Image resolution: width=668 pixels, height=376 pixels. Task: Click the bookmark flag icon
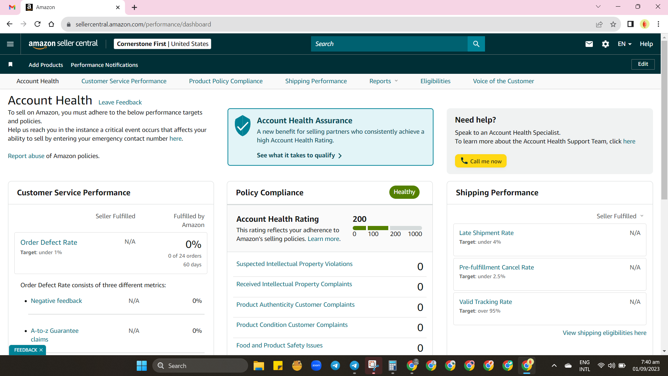[x=10, y=64]
